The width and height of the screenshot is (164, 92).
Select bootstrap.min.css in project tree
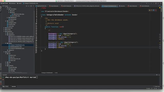click(x=14, y=59)
